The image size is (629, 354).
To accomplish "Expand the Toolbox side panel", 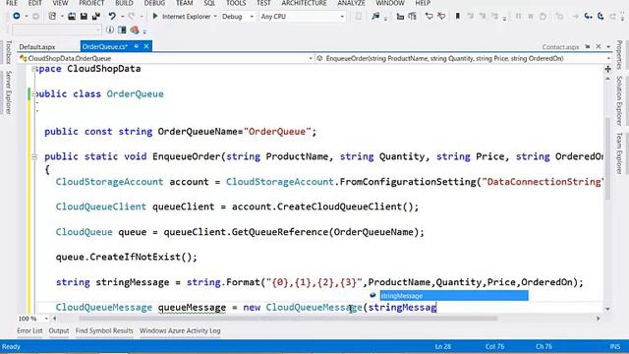I will (x=8, y=52).
